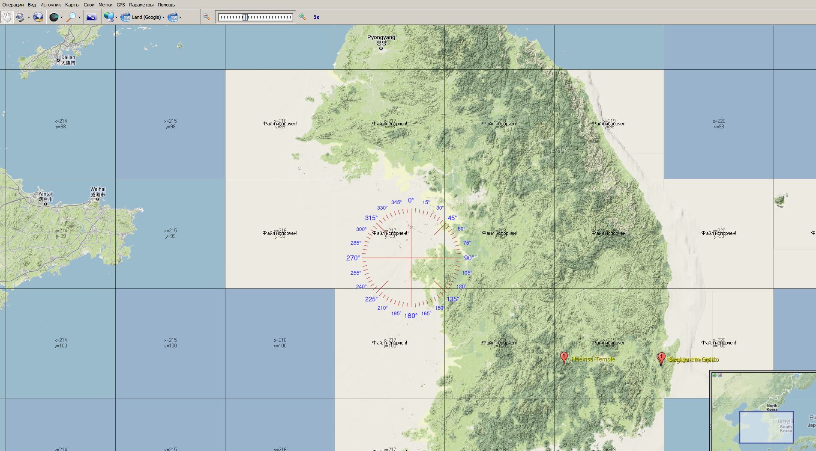Open the Операции menu
The width and height of the screenshot is (816, 451).
pyautogui.click(x=13, y=5)
